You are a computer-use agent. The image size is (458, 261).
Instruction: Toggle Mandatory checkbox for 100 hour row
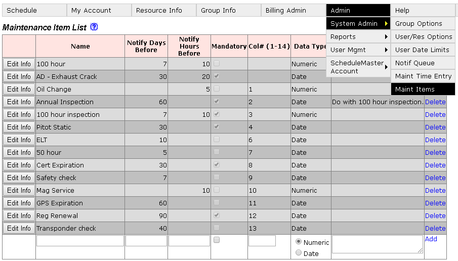(x=217, y=63)
